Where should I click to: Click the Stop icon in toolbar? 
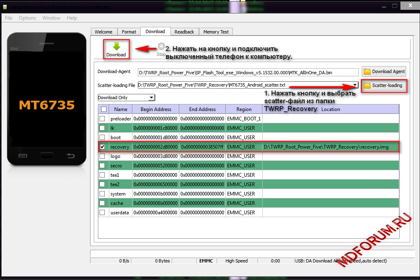click(161, 47)
